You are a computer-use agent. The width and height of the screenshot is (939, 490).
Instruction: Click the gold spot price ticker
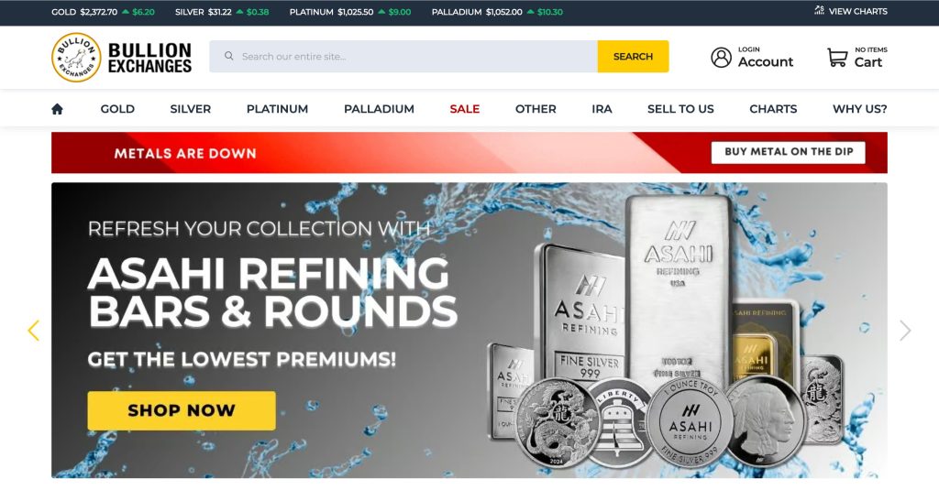103,11
